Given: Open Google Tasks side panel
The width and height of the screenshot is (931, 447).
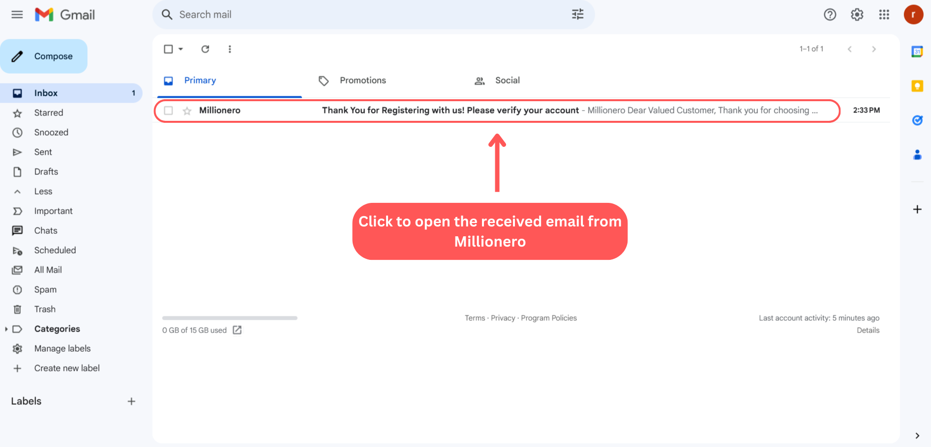Looking at the screenshot, I should [917, 120].
